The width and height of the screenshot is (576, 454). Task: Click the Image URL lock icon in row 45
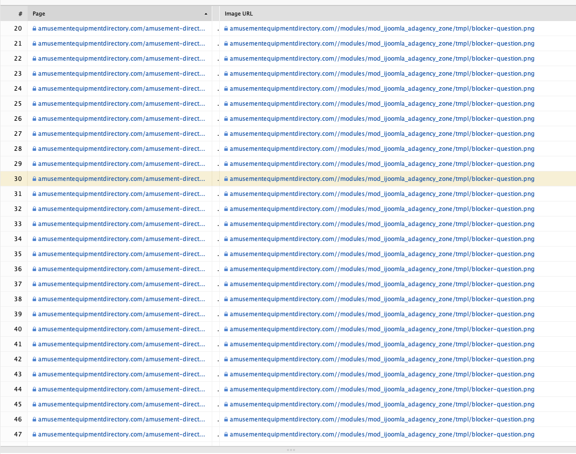point(226,404)
